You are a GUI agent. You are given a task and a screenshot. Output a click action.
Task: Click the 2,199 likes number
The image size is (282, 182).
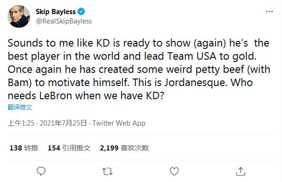[x=109, y=148]
